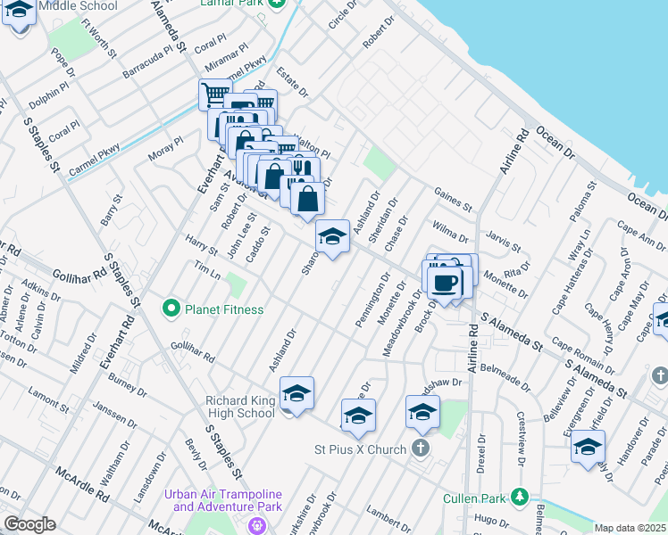This screenshot has height=535, width=668.
Task: Select the Janssen Dr street label
Action: click(115, 416)
